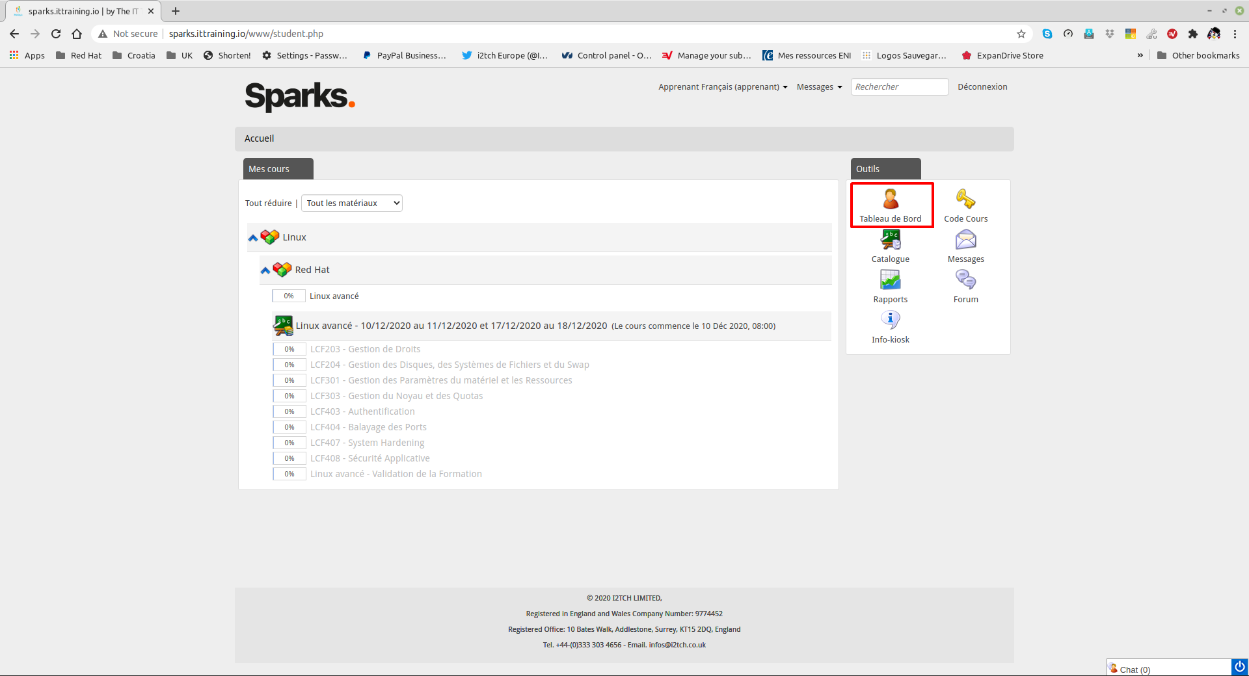Viewport: 1249px width, 676px height.
Task: Open the Code Cours key icon
Action: point(965,199)
